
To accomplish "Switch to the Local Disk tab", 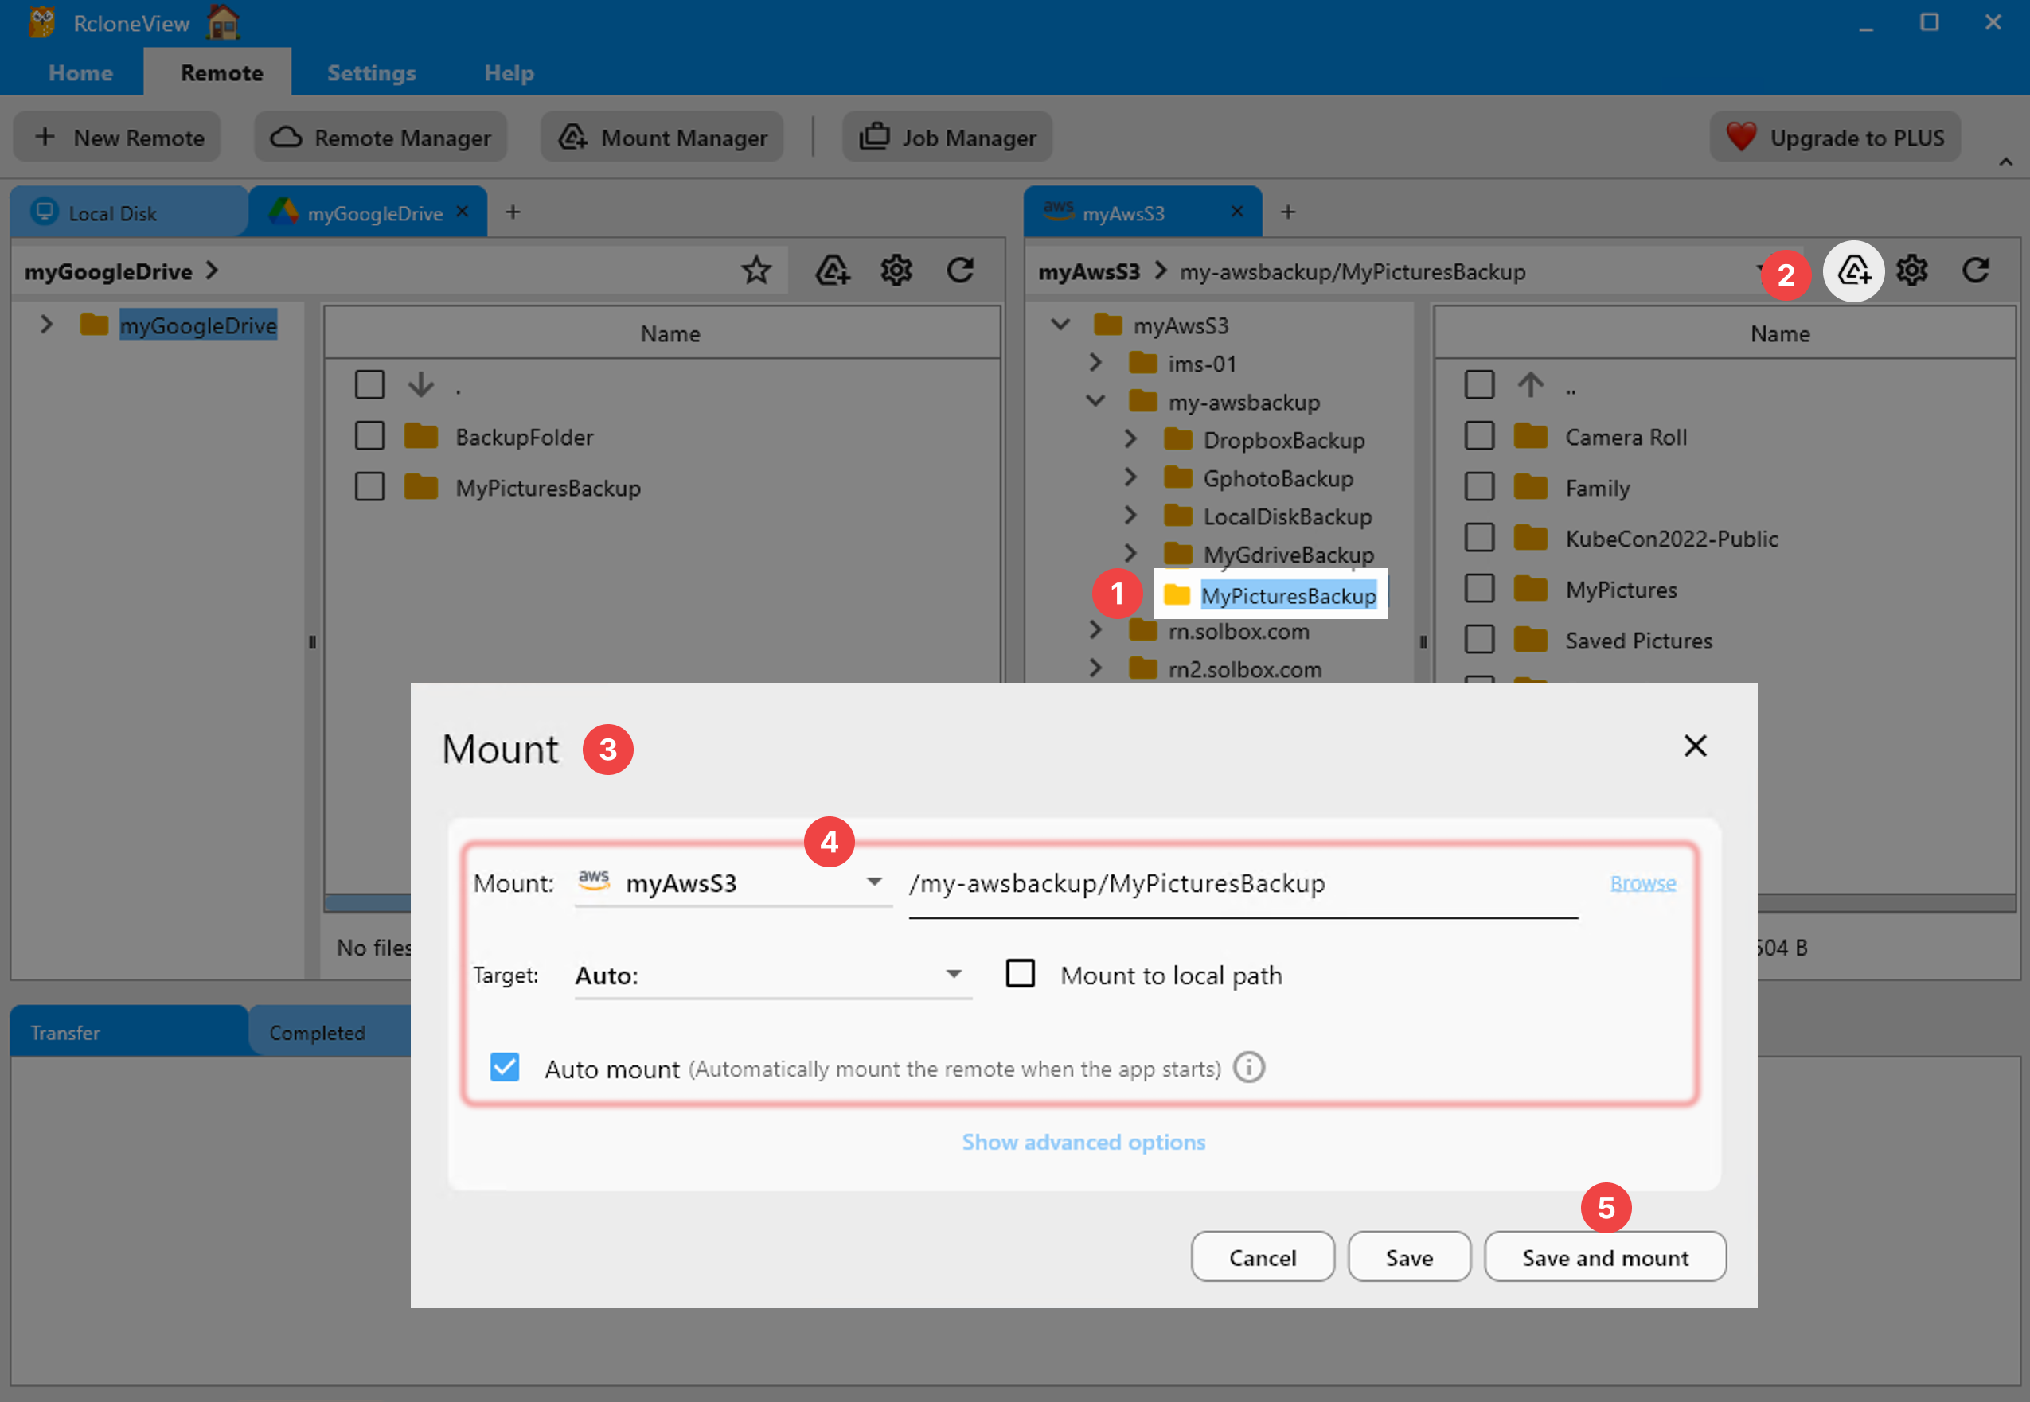I will point(112,213).
